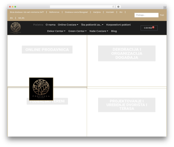Open the O nama page

[50, 25]
